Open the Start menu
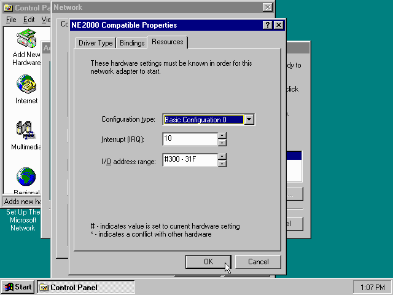 click(x=18, y=287)
